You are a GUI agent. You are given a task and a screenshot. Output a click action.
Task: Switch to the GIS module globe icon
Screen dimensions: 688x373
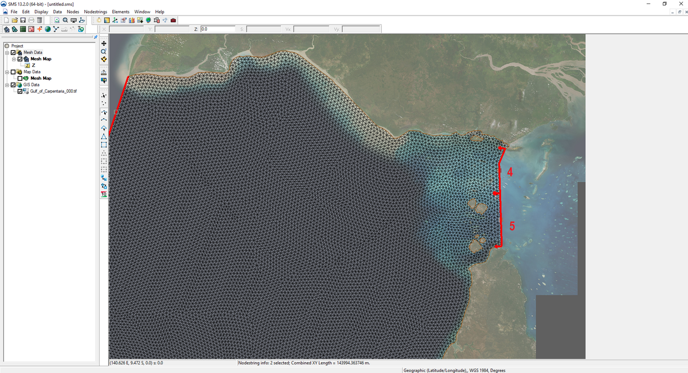(x=49, y=29)
